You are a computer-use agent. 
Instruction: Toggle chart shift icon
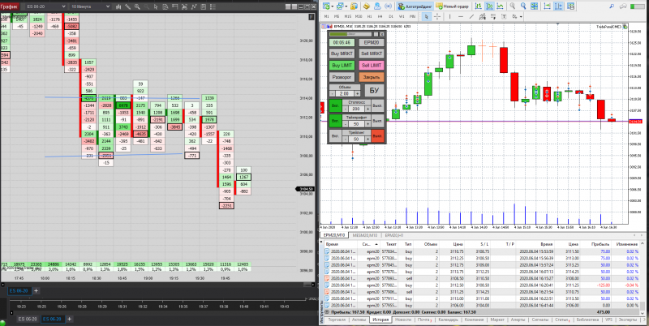[x=558, y=6]
